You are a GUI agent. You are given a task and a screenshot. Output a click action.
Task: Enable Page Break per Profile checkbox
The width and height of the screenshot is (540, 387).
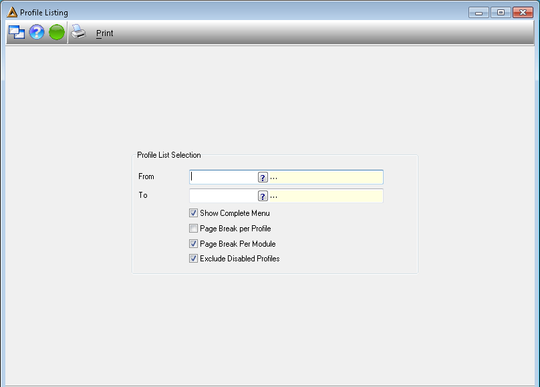point(193,229)
